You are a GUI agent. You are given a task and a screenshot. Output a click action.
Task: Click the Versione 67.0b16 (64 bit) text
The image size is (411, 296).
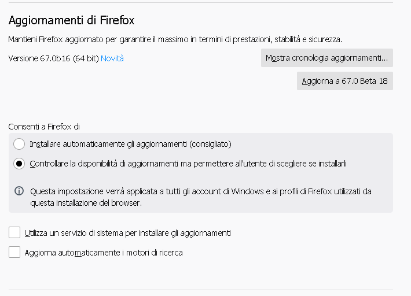pos(53,58)
